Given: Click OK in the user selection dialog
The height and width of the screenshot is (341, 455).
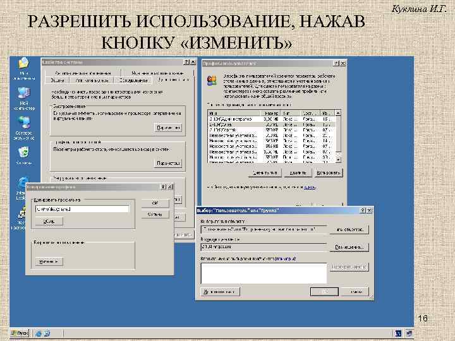Looking at the screenshot, I should (x=324, y=292).
